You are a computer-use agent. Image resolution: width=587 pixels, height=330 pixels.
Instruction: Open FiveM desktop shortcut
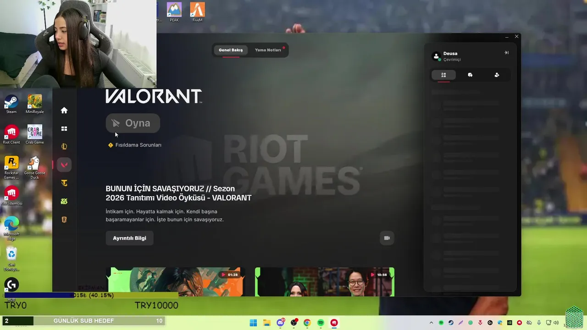(x=197, y=12)
